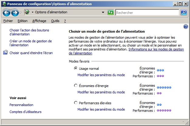Click the Back navigation arrow button
The height and width of the screenshot is (126, 190).
click(x=7, y=13)
